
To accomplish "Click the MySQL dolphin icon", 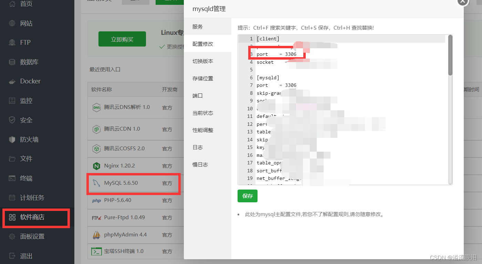I will click(x=96, y=183).
